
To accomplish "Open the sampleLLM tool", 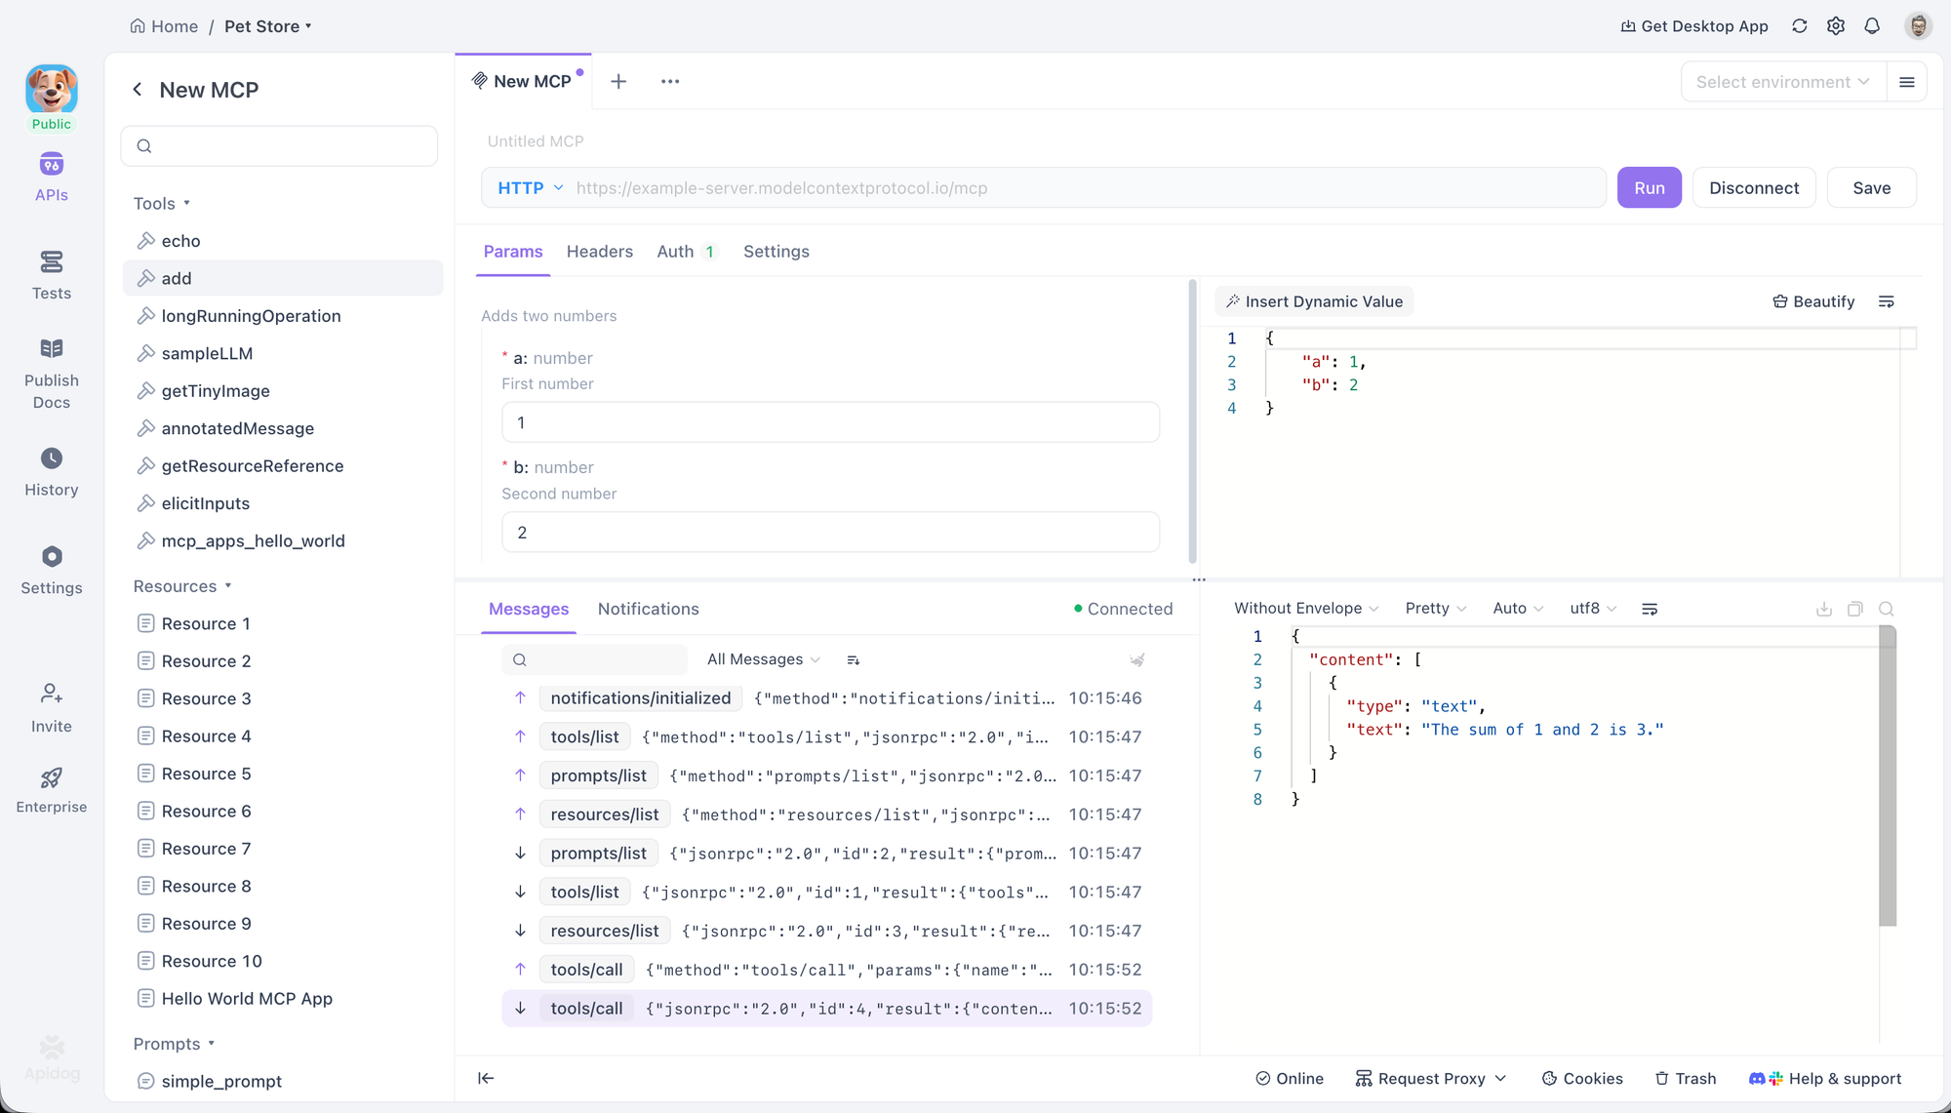I will coord(206,353).
